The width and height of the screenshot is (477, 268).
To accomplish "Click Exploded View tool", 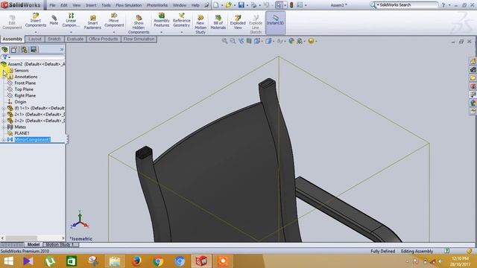I will (x=238, y=22).
